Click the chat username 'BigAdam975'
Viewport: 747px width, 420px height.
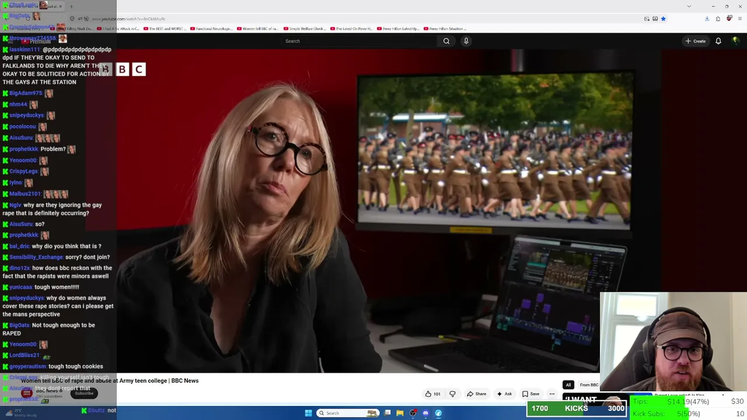click(26, 93)
